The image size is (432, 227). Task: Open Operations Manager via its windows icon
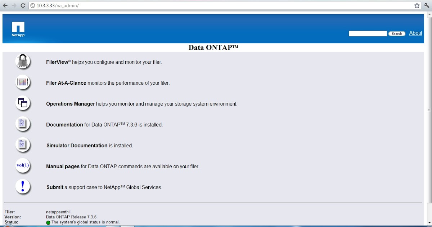pyautogui.click(x=23, y=103)
